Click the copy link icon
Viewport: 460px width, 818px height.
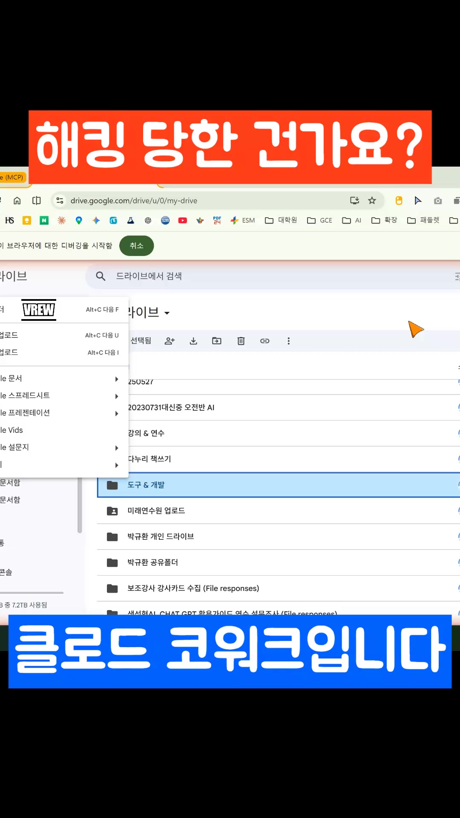coord(265,341)
